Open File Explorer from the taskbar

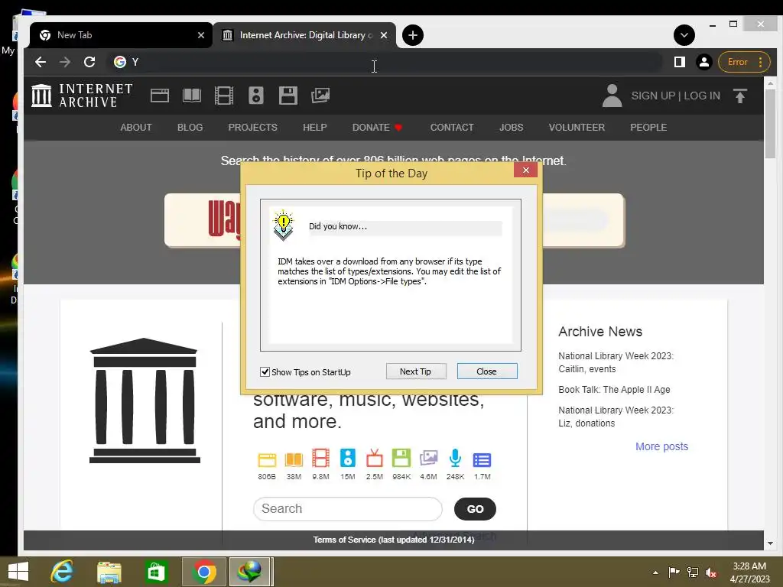point(109,572)
